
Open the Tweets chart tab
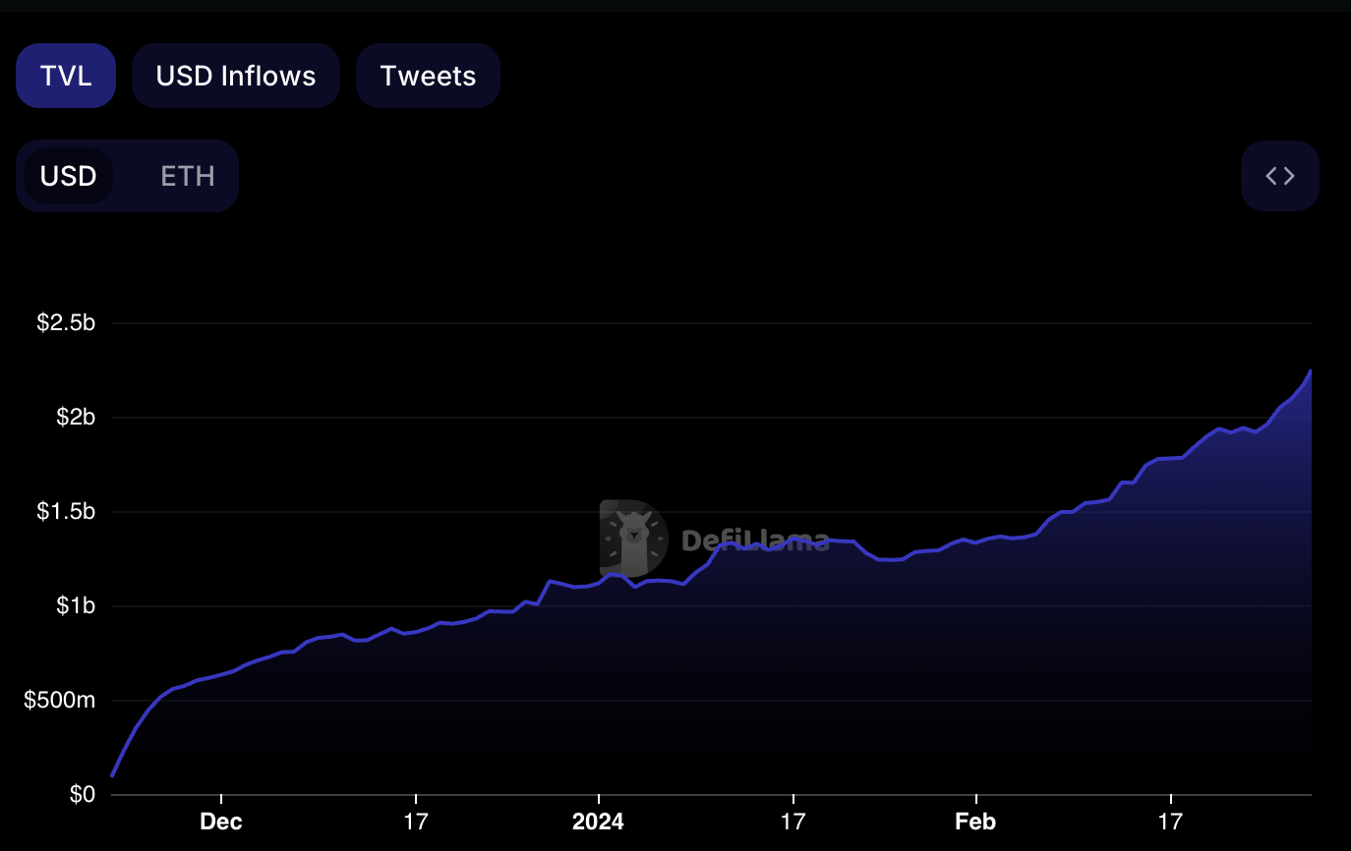(428, 76)
